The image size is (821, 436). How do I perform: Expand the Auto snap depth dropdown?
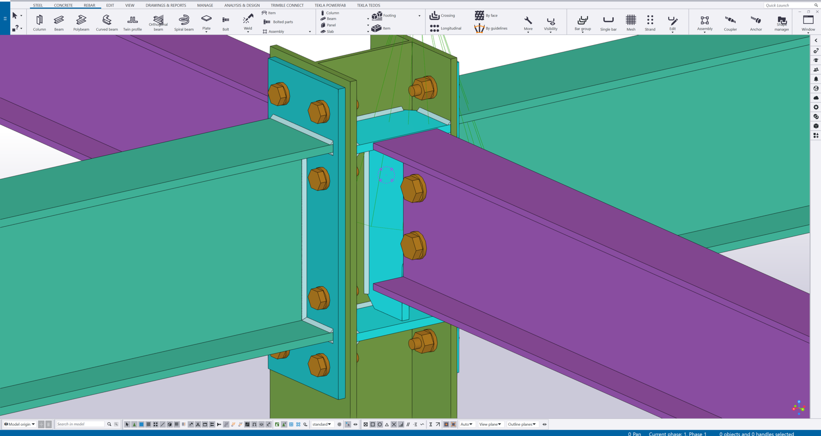466,424
